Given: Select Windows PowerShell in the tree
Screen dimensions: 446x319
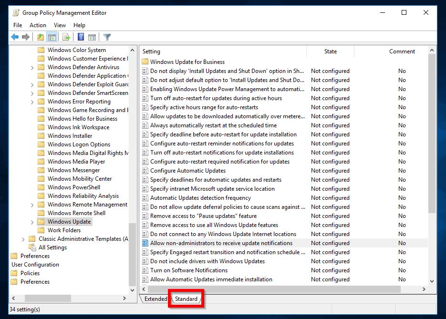Looking at the screenshot, I should coord(73,187).
